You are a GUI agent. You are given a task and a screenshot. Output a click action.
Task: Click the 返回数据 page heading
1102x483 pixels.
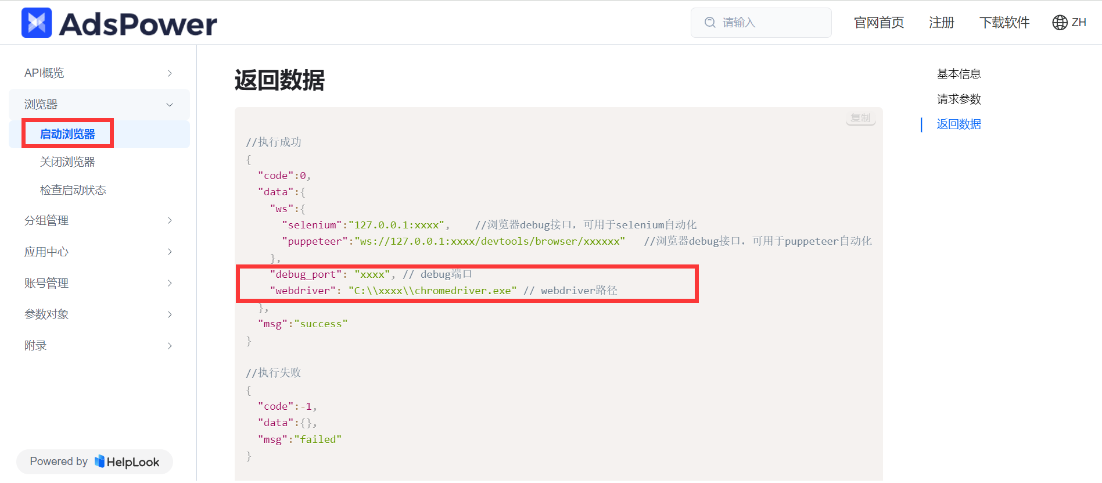(279, 80)
